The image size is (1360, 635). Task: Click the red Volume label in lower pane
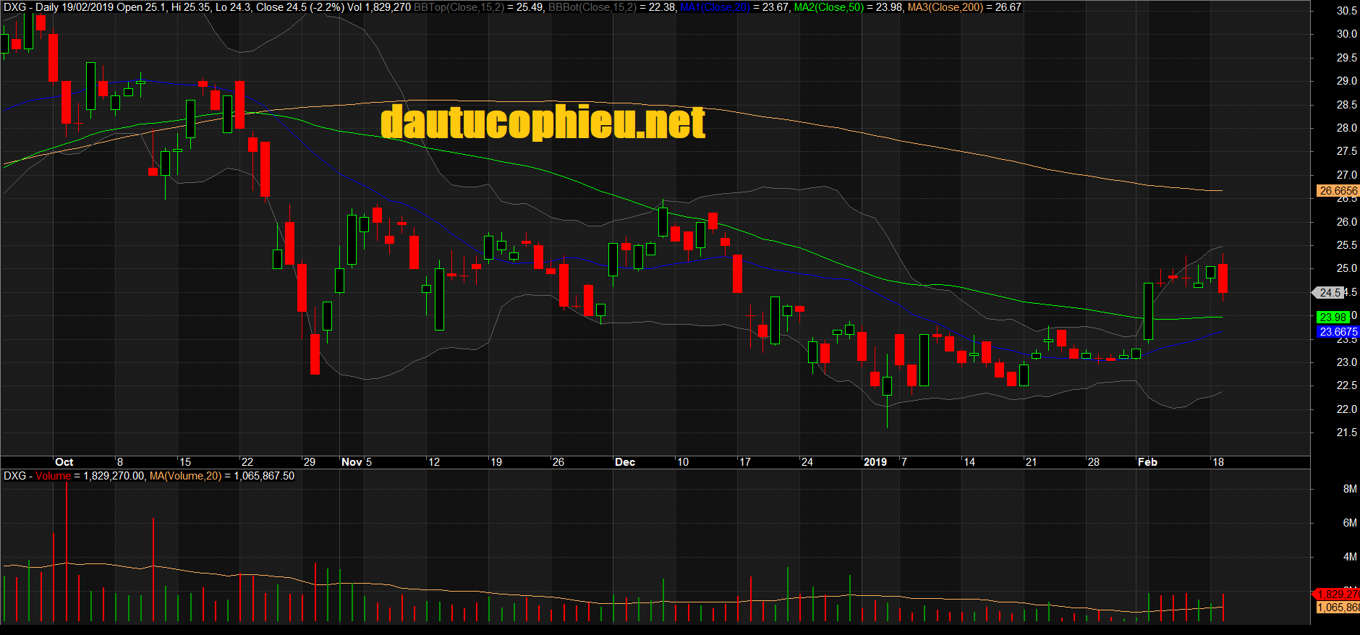pyautogui.click(x=54, y=476)
